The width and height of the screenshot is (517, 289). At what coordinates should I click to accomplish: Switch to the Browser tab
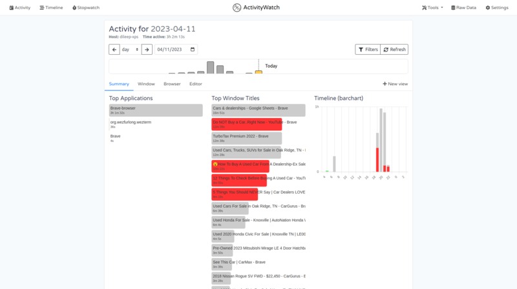point(172,84)
